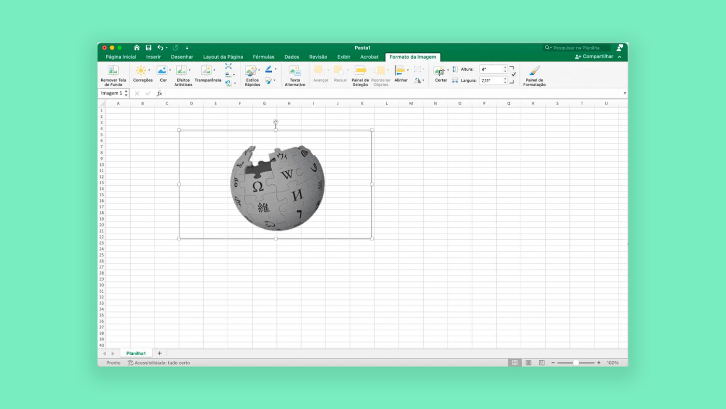This screenshot has width=726, height=409.
Task: Select the Cortar tool
Action: point(440,74)
